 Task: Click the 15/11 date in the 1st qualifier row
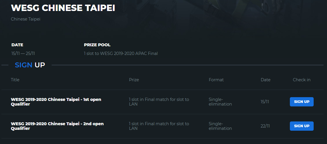click(265, 102)
